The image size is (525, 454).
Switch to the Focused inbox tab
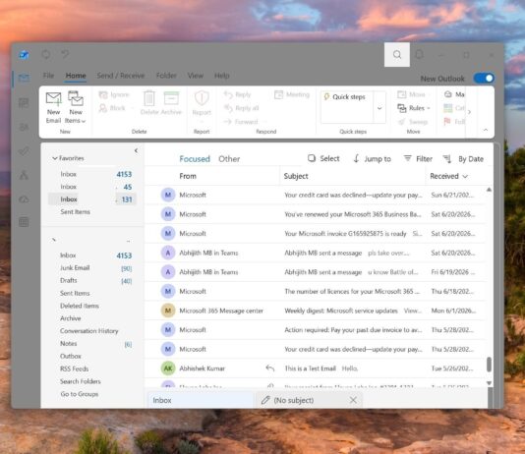coord(195,159)
